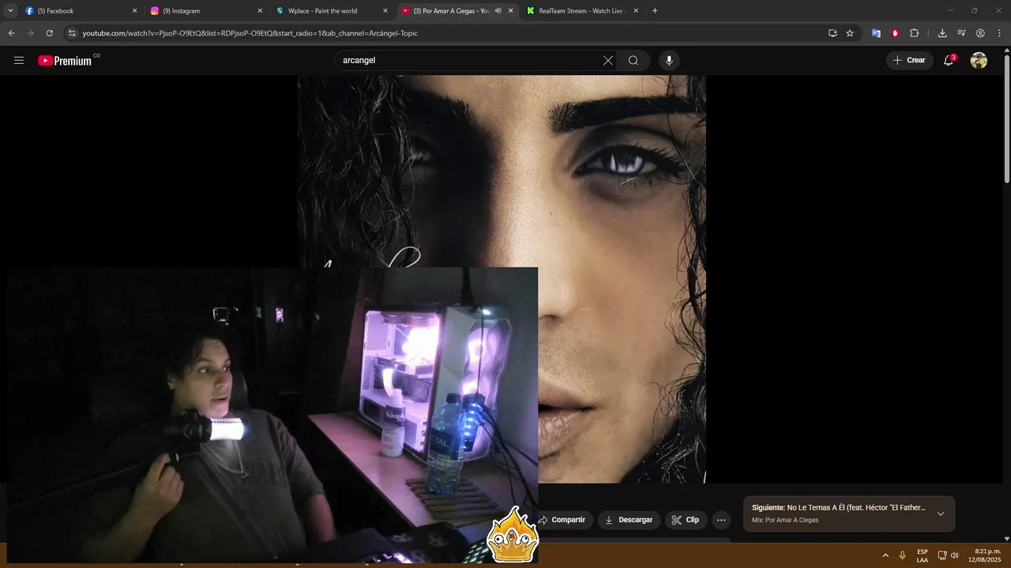The height and width of the screenshot is (568, 1011).
Task: Start voice search with microphone icon
Action: pos(669,61)
